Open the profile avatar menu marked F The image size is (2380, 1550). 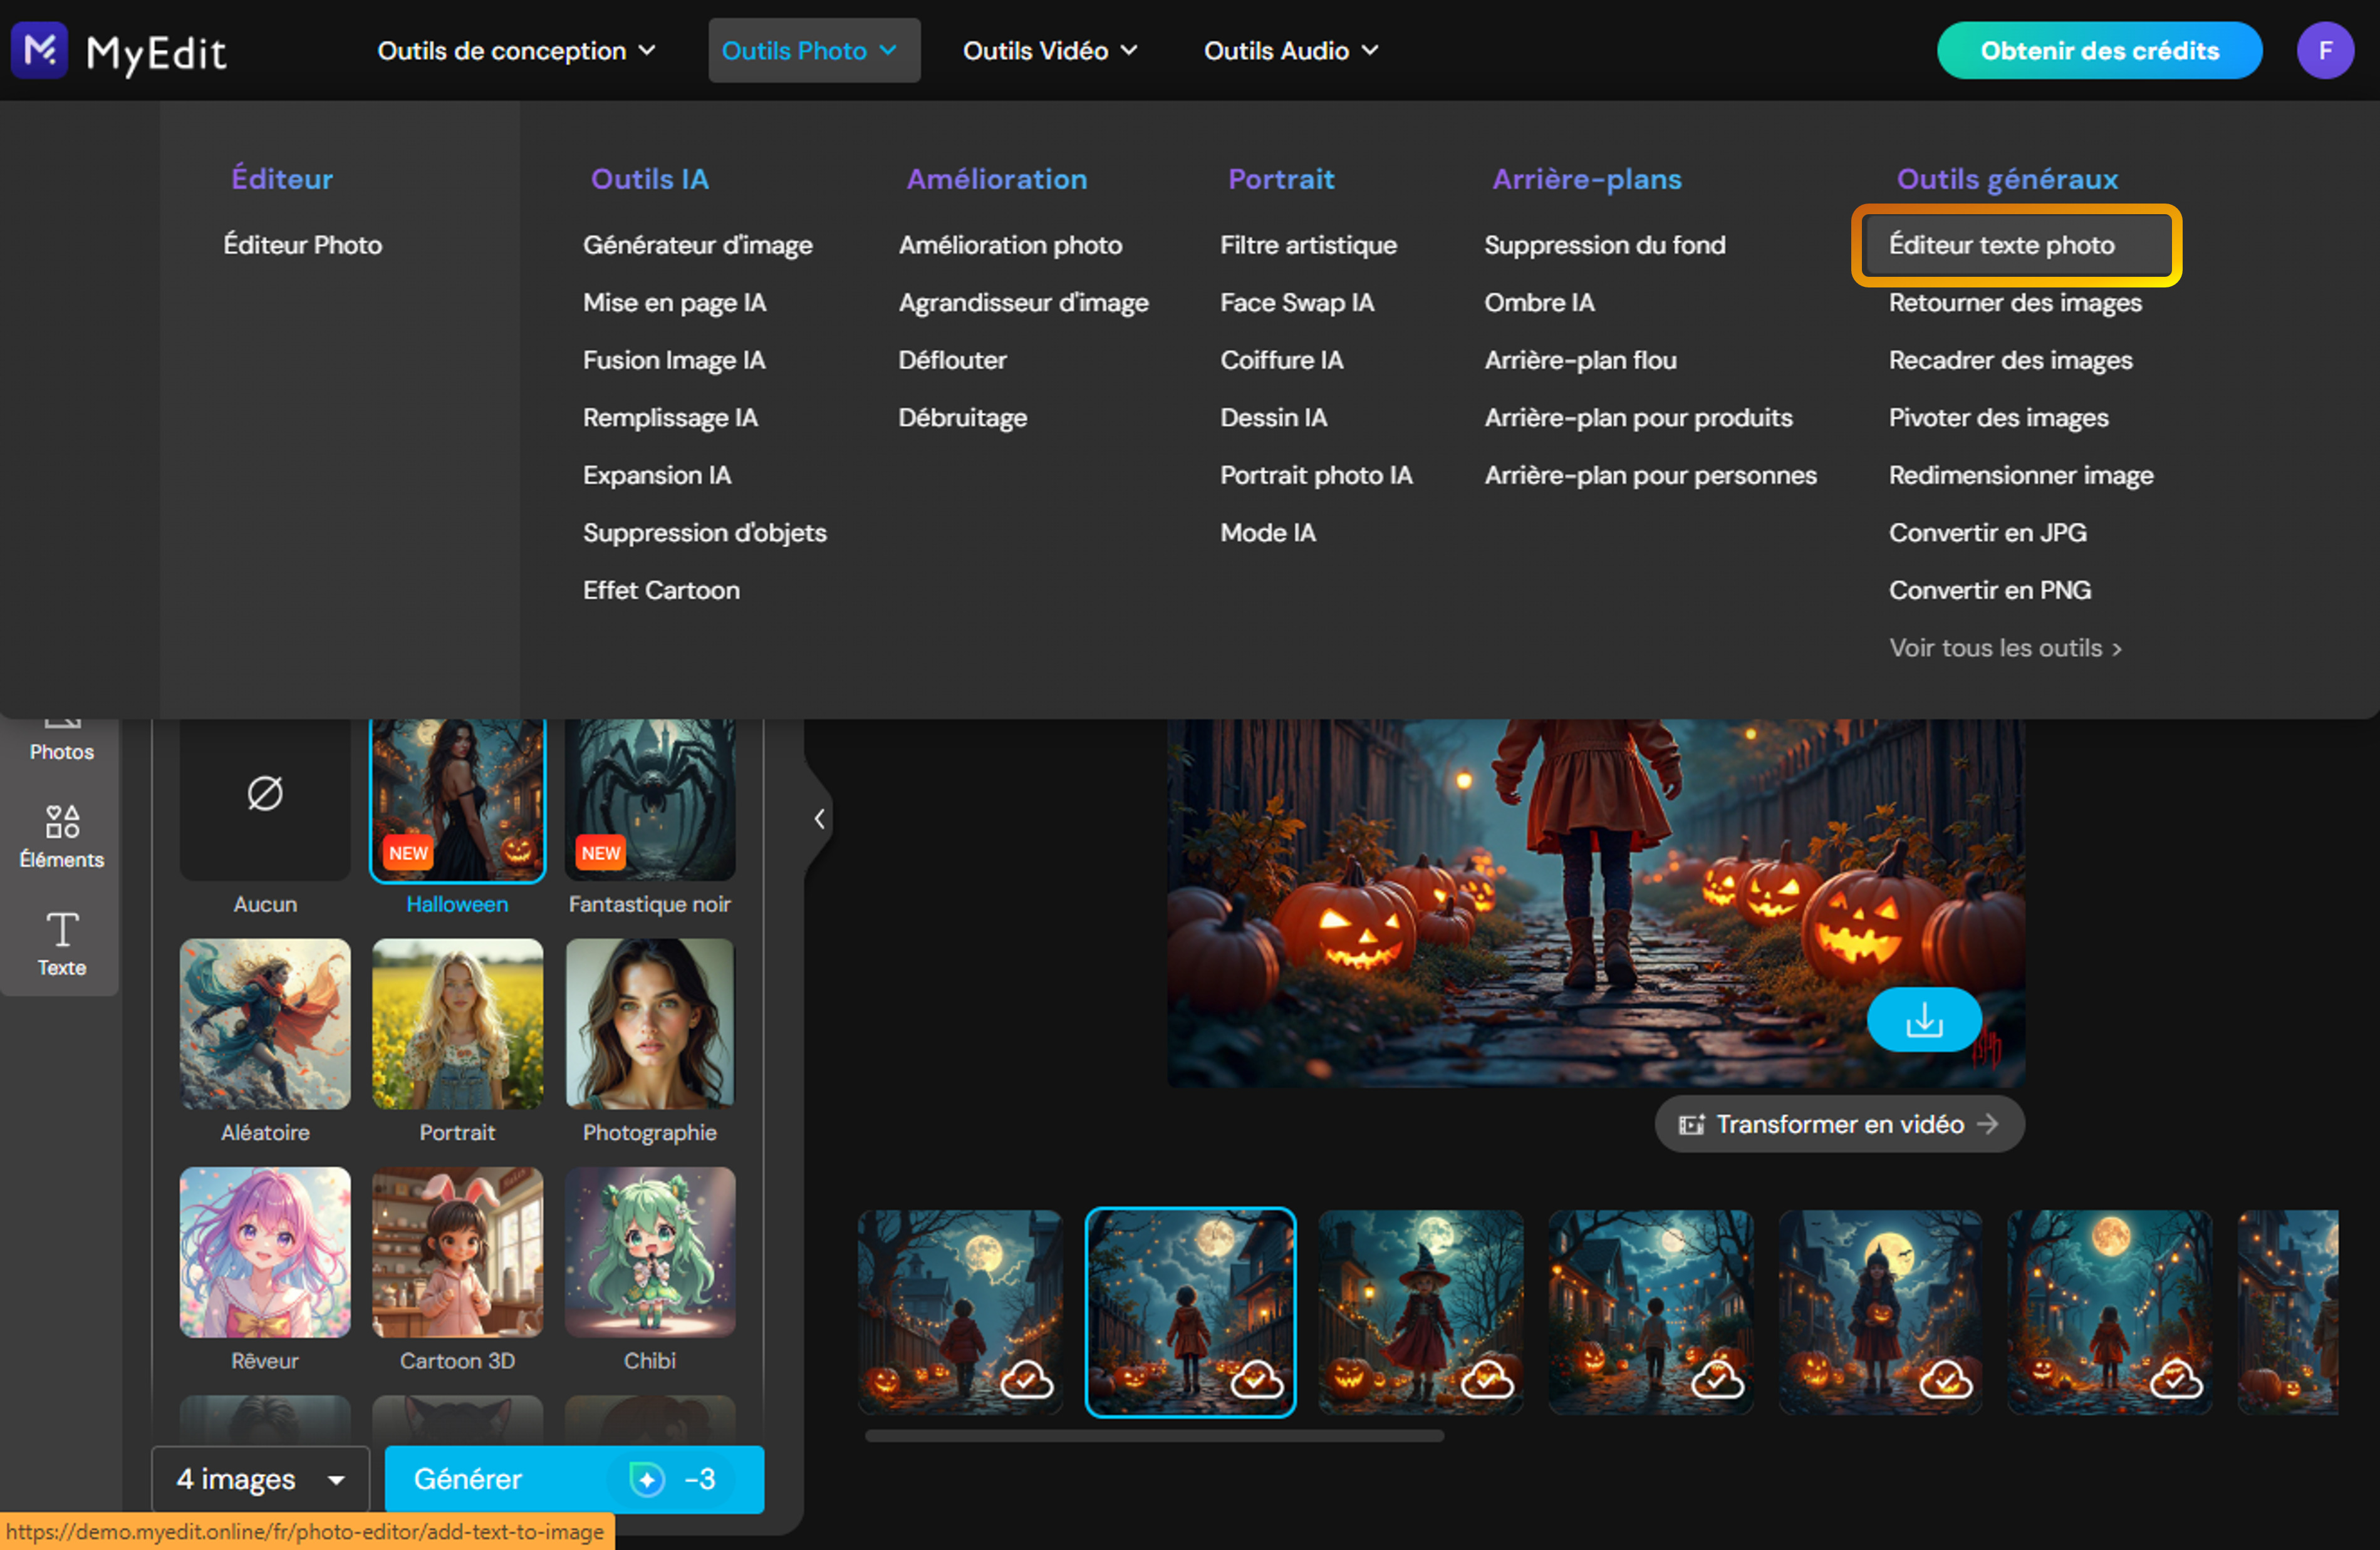coord(2325,50)
